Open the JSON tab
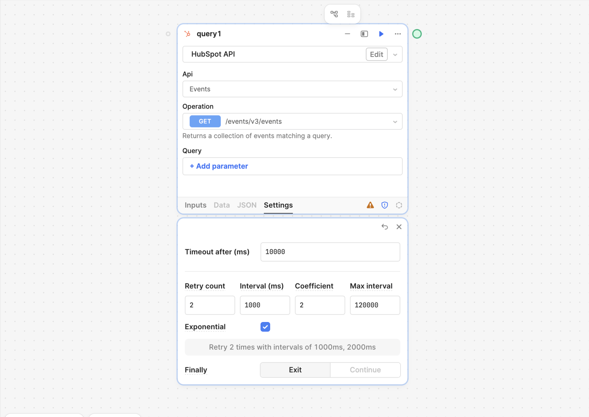589x417 pixels. point(247,205)
